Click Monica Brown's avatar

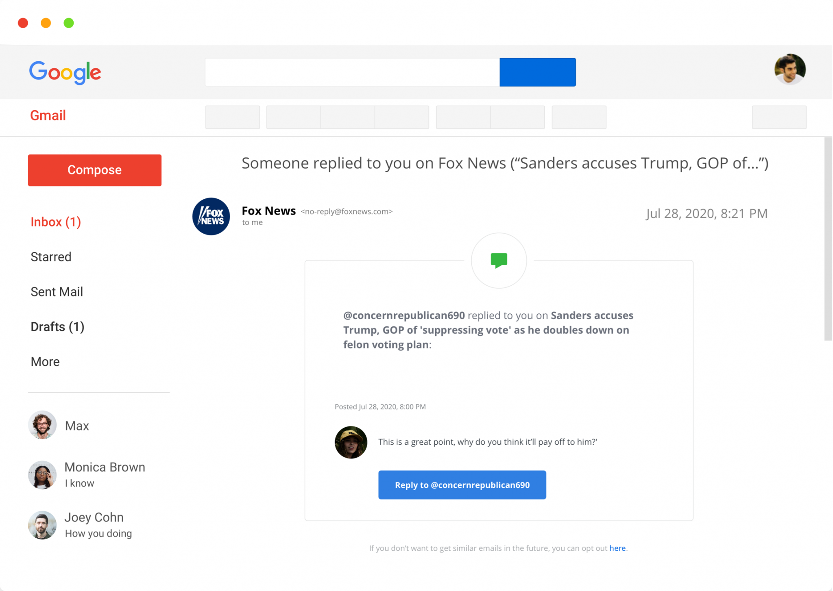(x=42, y=474)
